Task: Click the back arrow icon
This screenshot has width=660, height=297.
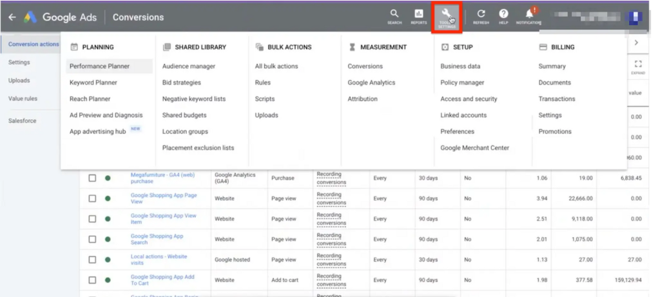Action: (12, 17)
